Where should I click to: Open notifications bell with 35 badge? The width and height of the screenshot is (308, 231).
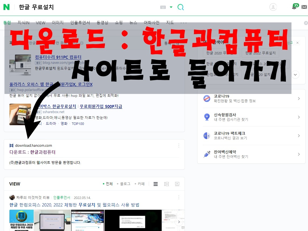(x=295, y=6)
